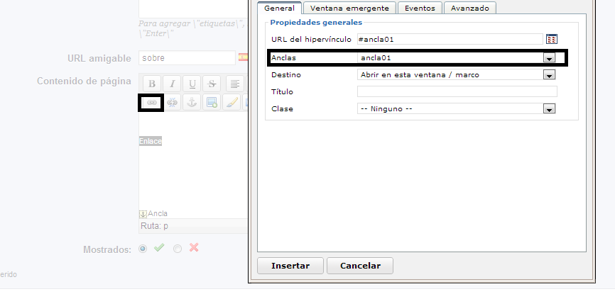The image size is (615, 299).
Task: Open the Clase dropdown showing Ninguno
Action: click(456, 109)
